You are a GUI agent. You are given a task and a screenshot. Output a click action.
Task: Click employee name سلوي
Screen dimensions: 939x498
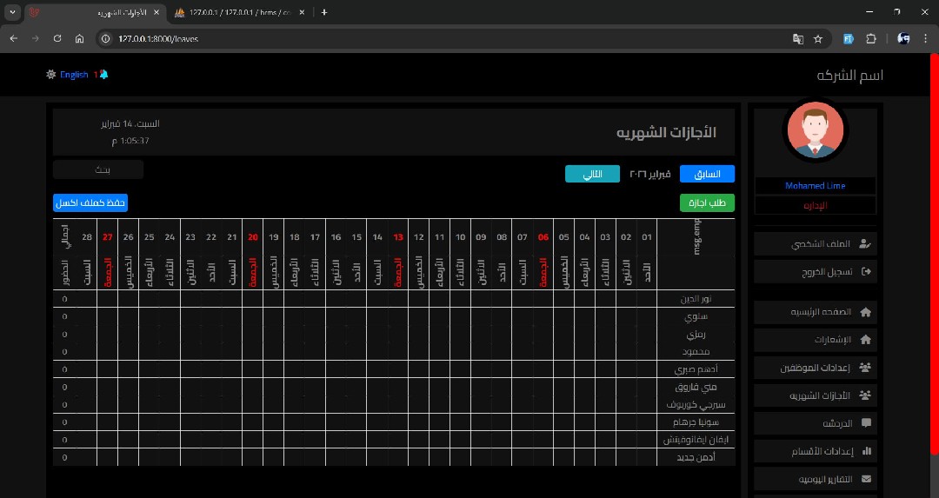coord(696,316)
